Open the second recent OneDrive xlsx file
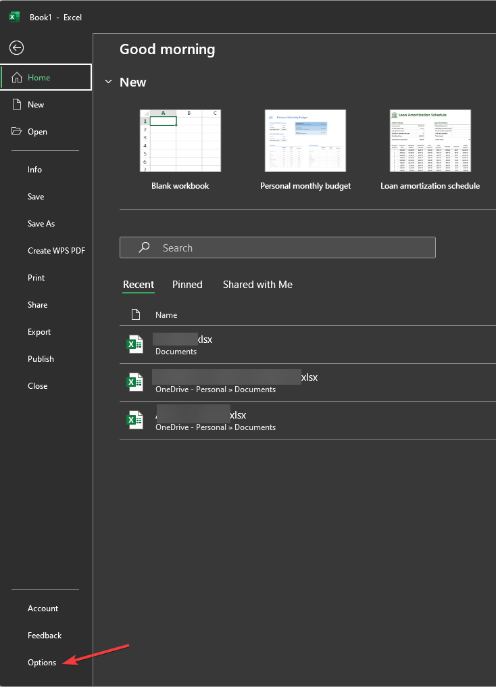This screenshot has width=496, height=687. [x=307, y=383]
